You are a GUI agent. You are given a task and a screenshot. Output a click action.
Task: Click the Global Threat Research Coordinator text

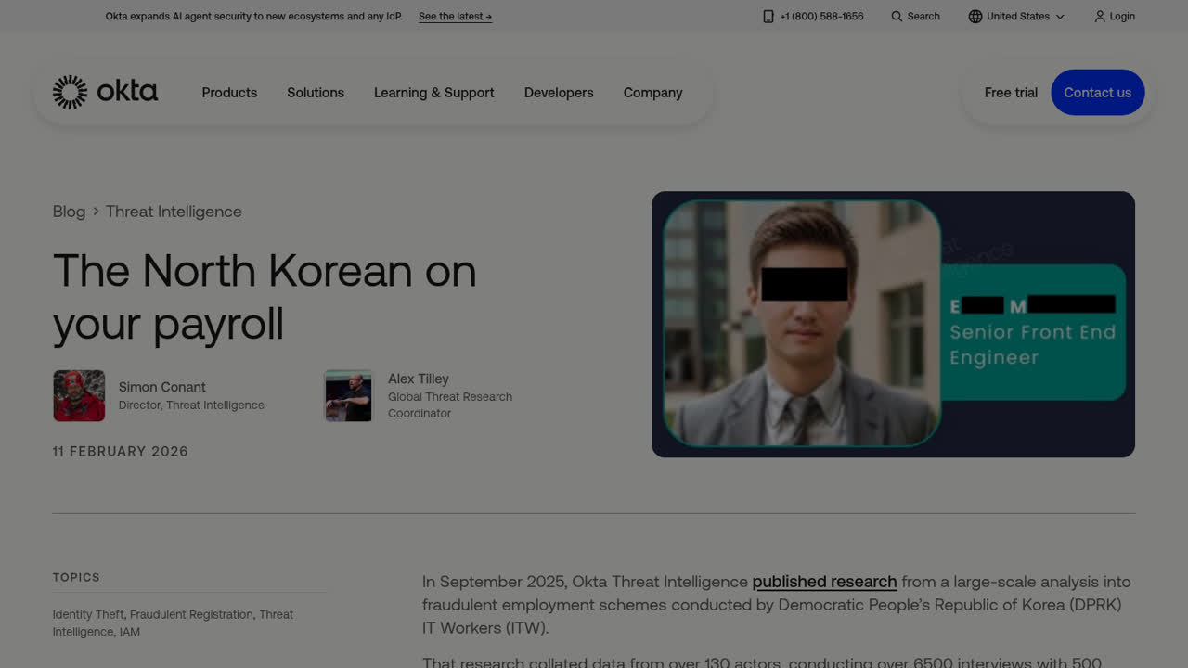(450, 405)
